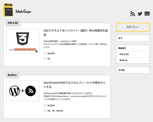Open the RSS feed icon
Image resolution: width=153 pixels, height=122 pixels.
point(133,14)
